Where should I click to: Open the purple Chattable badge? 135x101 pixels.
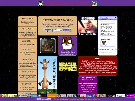pos(130,96)
